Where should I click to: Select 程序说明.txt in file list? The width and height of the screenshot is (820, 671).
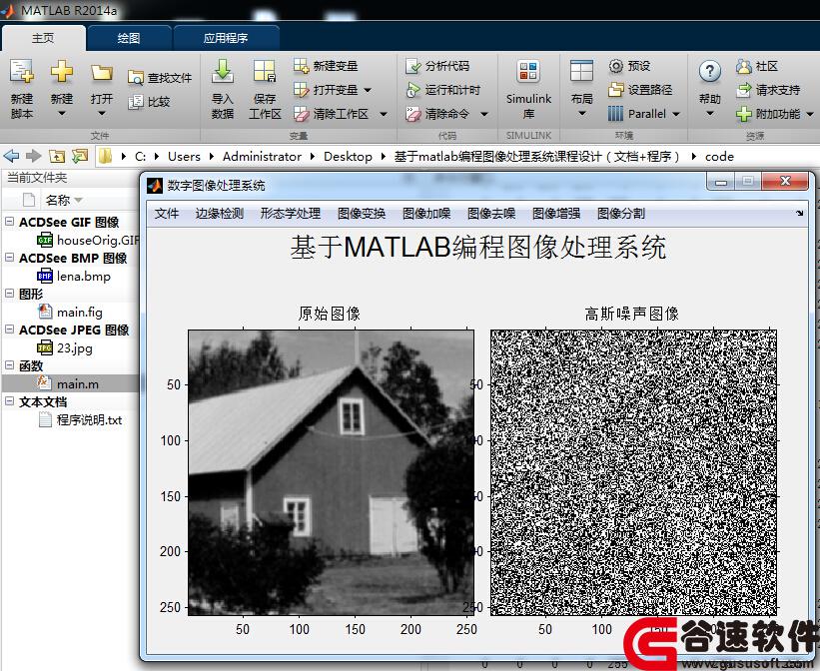click(x=80, y=420)
